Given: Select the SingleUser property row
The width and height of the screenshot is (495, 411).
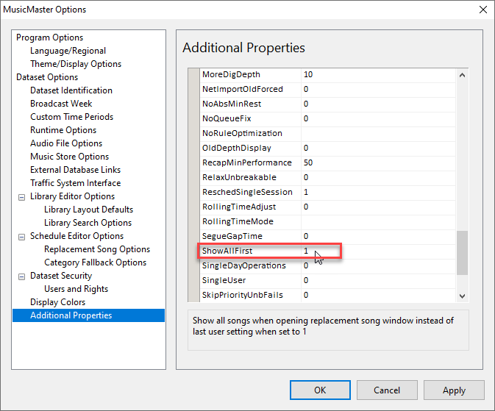Looking at the screenshot, I should pos(224,280).
